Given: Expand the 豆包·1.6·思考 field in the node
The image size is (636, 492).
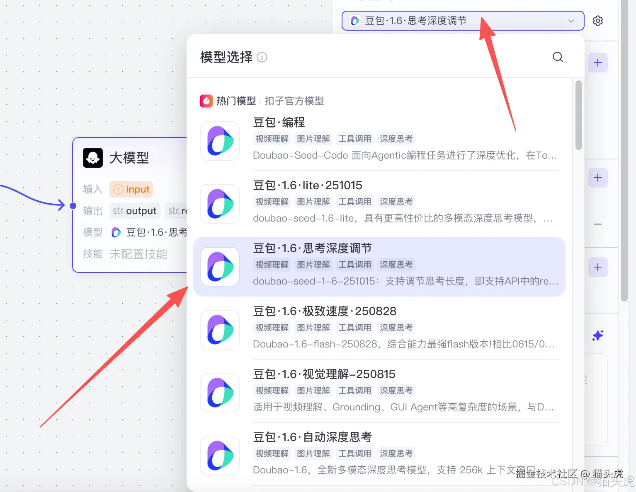Looking at the screenshot, I should tap(153, 232).
